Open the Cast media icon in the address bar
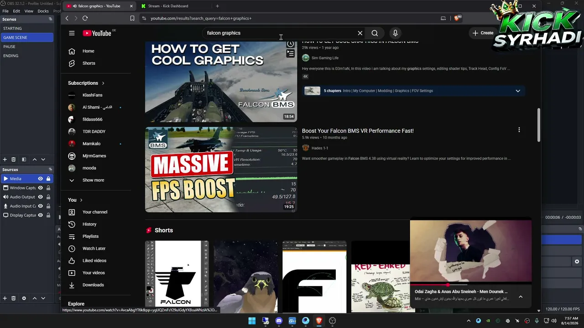 point(443,18)
